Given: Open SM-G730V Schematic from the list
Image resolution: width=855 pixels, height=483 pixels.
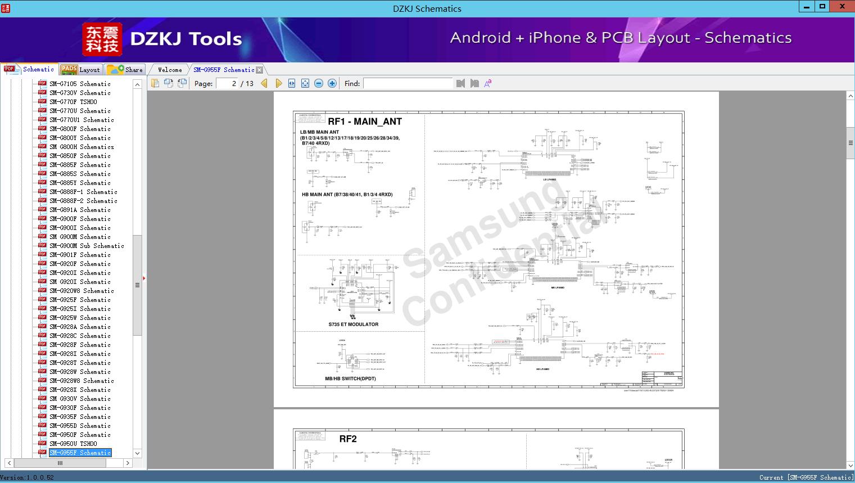Looking at the screenshot, I should click(80, 93).
